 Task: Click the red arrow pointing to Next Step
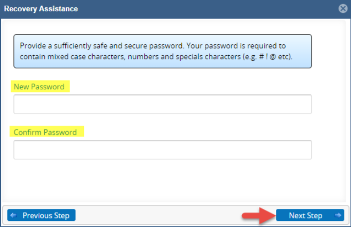[x=259, y=216]
